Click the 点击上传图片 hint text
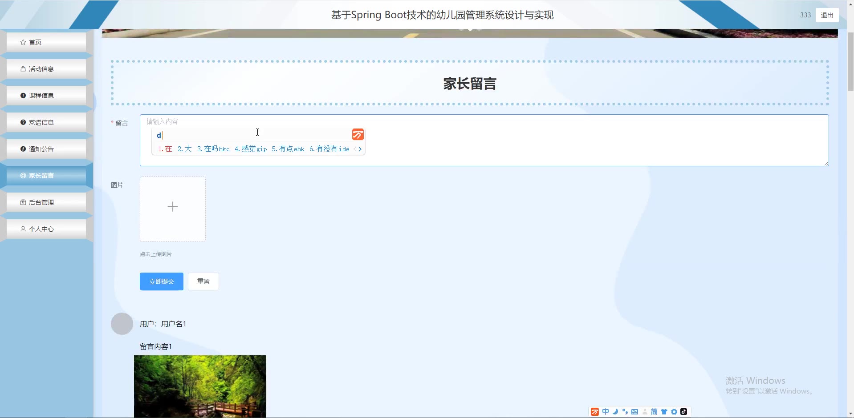The image size is (854, 418). [x=156, y=254]
